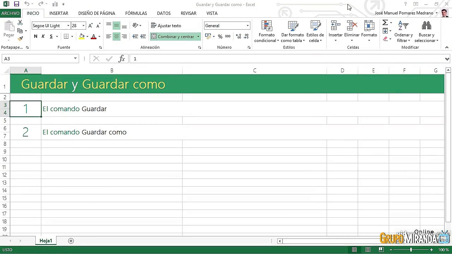The width and height of the screenshot is (452, 254).
Task: Select the Hoja1 sheet tab
Action: [46, 241]
